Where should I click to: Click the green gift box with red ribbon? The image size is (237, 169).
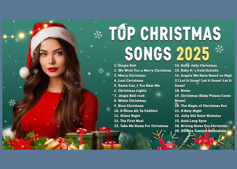coord(81,139)
